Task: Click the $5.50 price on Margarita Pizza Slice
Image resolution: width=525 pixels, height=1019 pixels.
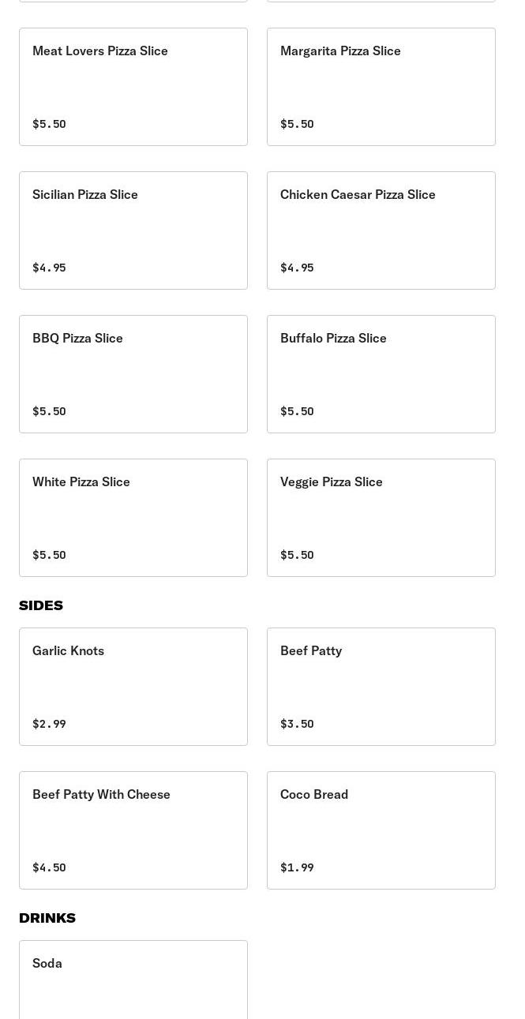Action: [x=297, y=124]
